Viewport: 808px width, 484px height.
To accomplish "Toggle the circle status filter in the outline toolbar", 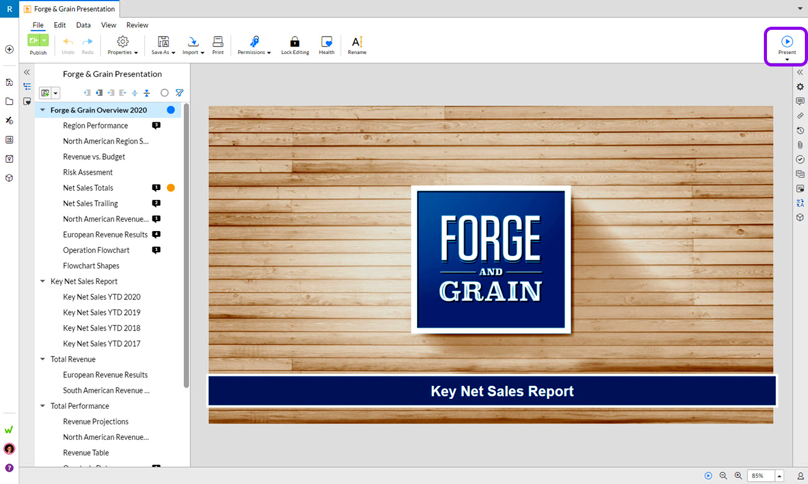I will click(x=164, y=93).
